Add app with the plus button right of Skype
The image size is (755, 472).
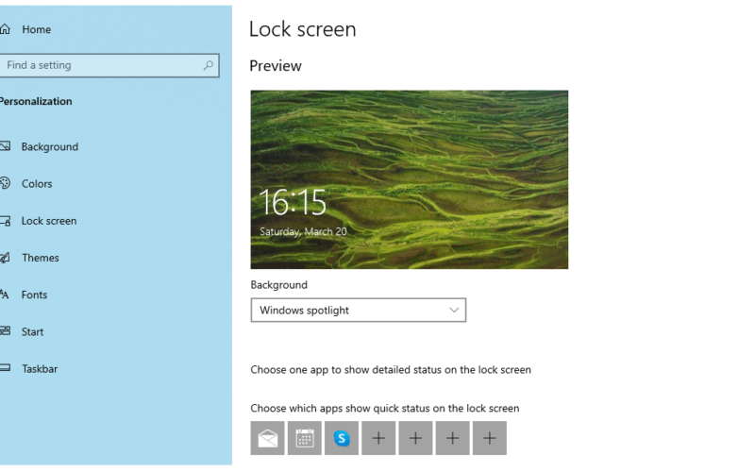378,438
